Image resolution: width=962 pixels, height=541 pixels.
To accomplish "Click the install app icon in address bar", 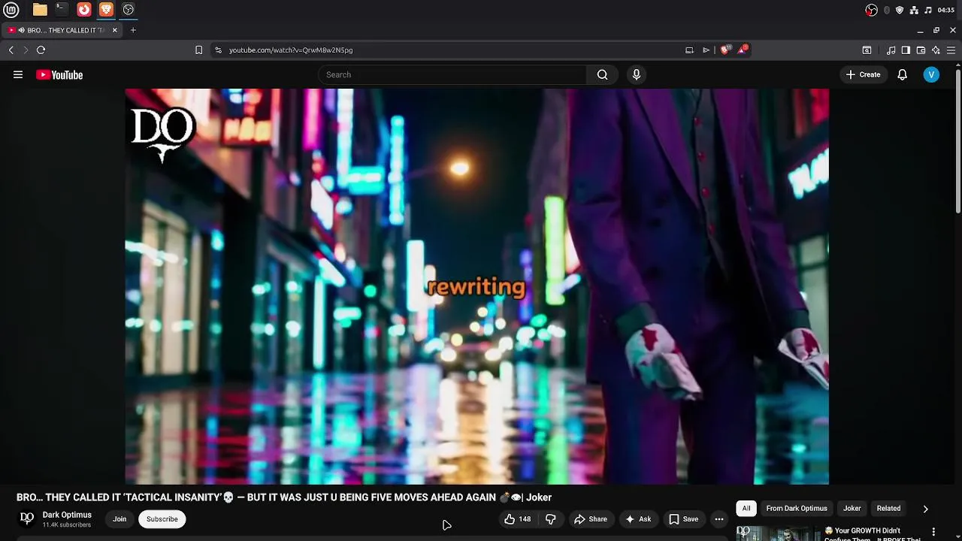I will point(689,50).
